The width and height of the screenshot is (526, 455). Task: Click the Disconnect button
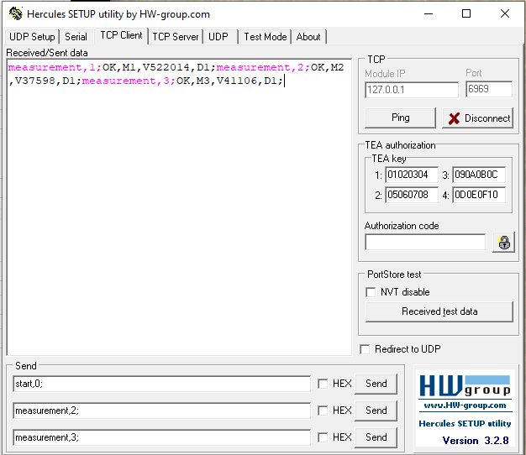point(478,118)
